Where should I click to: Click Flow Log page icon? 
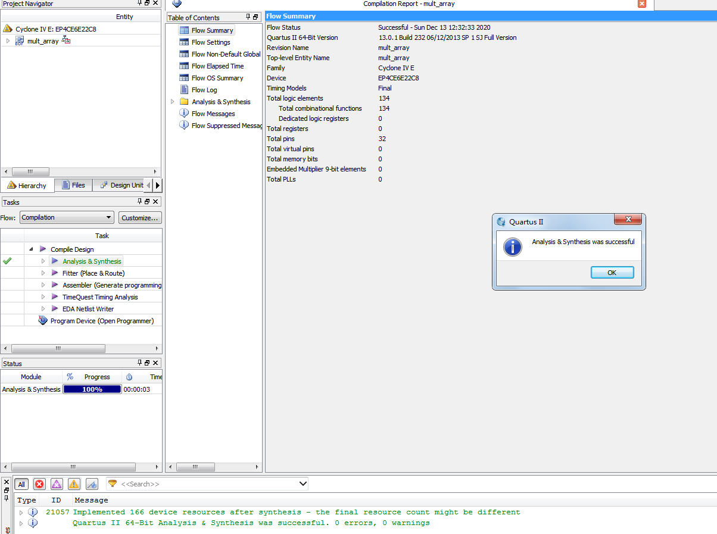point(184,90)
